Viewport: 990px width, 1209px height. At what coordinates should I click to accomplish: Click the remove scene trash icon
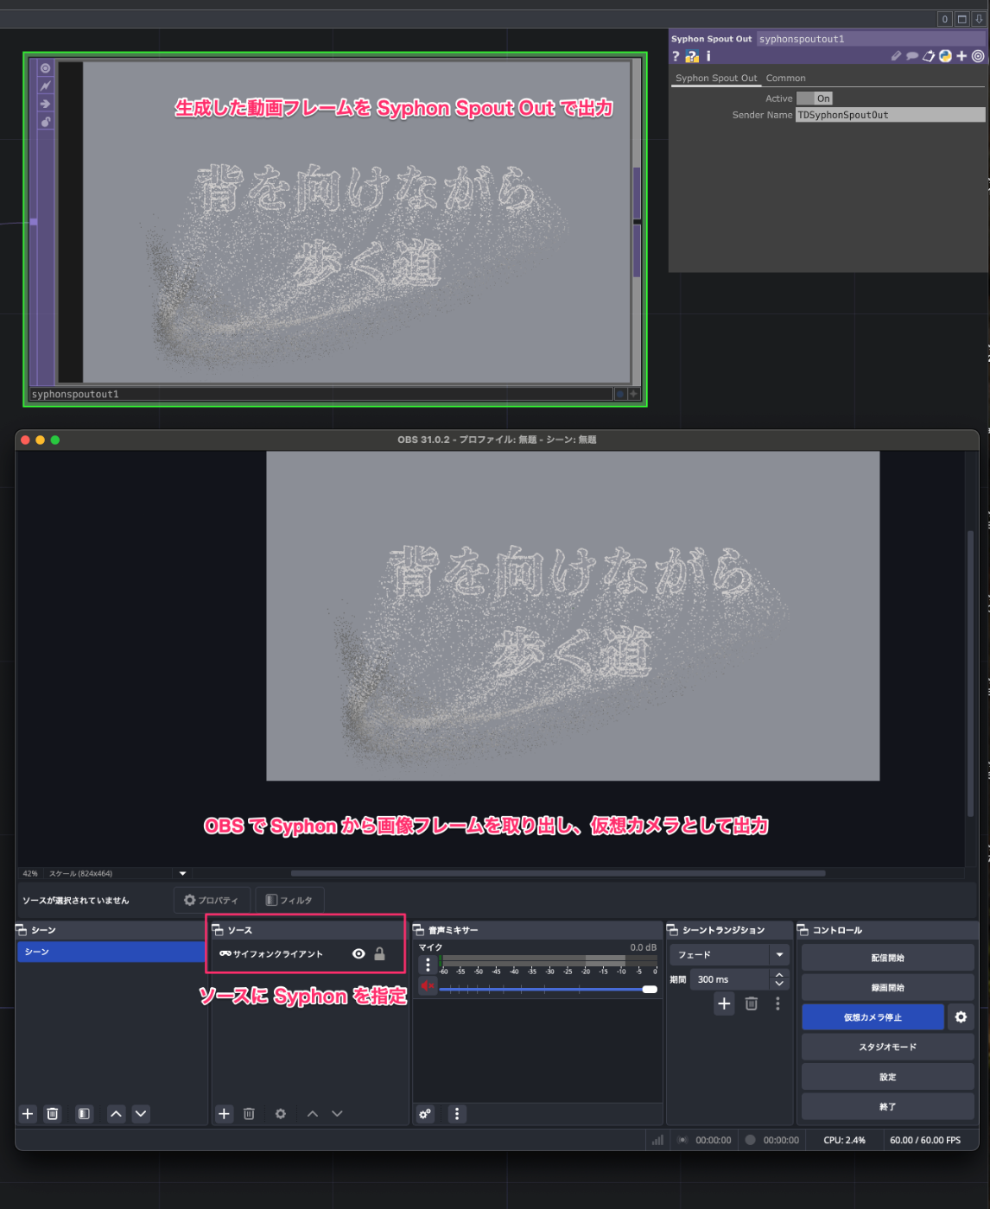pyautogui.click(x=53, y=1113)
